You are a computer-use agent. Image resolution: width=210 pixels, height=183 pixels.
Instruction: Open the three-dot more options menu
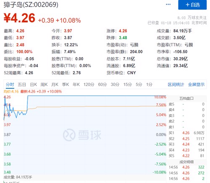click(168, 4)
